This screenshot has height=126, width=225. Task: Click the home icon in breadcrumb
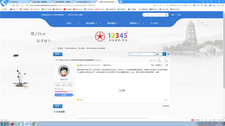(54, 48)
